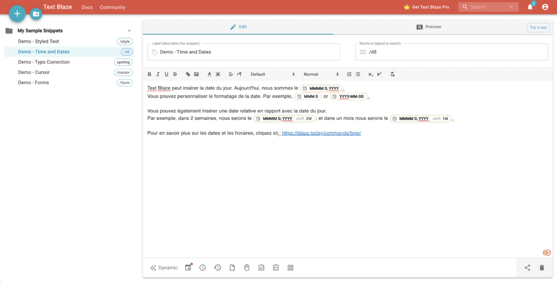Image resolution: width=557 pixels, height=282 pixels.
Task: Apply superscript formatting
Action: 379,75
